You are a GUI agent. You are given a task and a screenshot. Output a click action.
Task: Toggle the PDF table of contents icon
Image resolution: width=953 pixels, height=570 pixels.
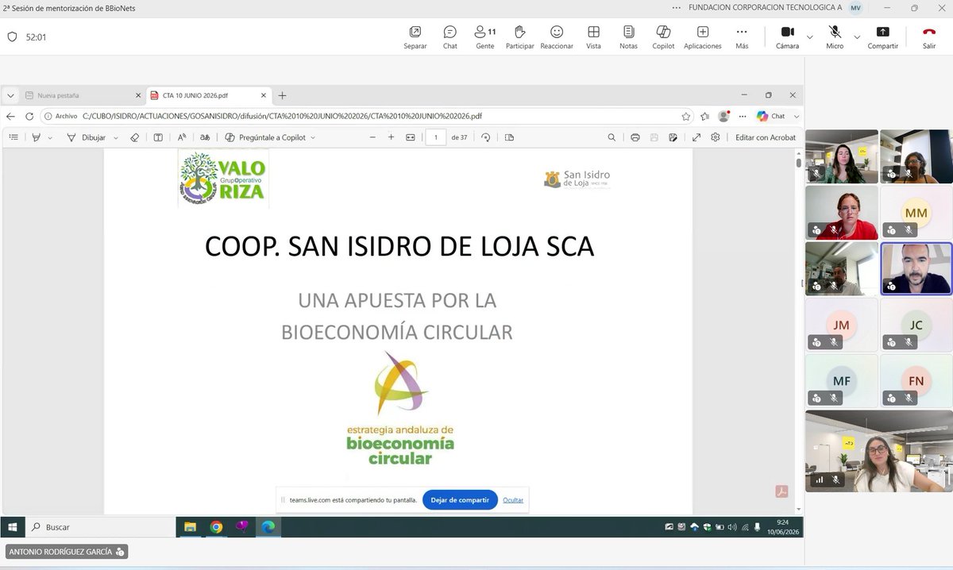pos(14,137)
